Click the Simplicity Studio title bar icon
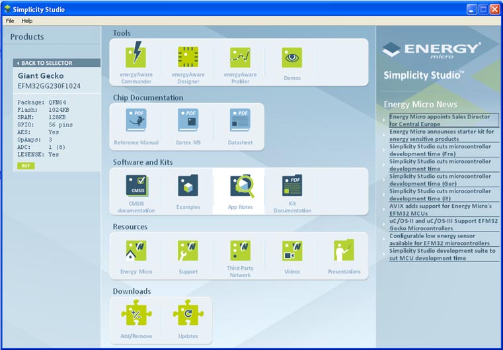 pos(7,9)
